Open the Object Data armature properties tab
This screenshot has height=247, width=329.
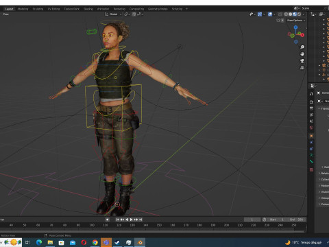[x=311, y=155]
